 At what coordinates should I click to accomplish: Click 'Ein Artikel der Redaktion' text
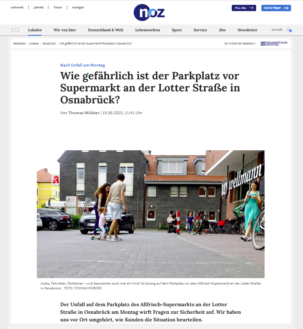pyautogui.click(x=240, y=43)
